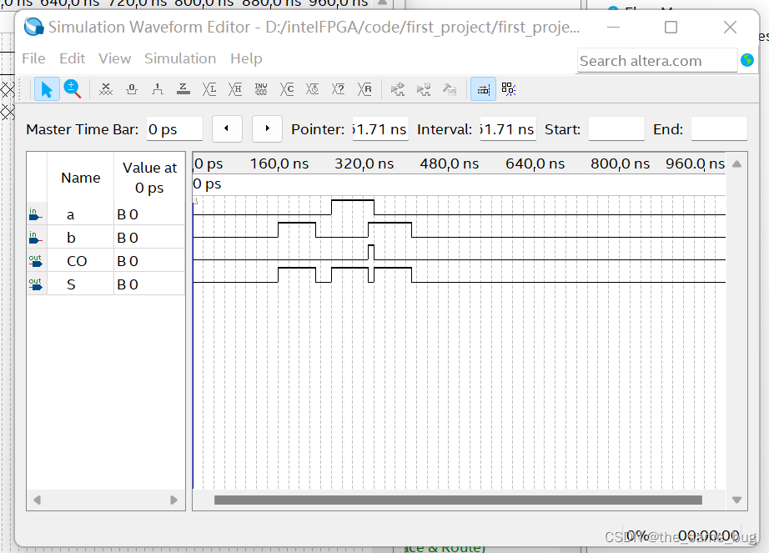Force selected waveform High (1)
This screenshot has width=769, height=553.
click(x=158, y=89)
